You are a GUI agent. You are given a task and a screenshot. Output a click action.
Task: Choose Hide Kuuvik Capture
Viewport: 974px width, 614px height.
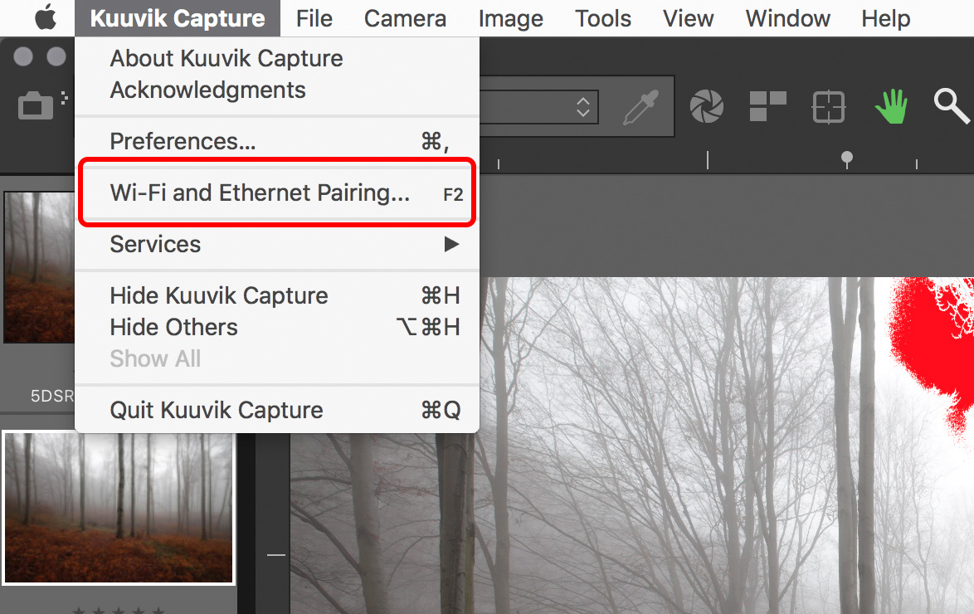click(x=277, y=296)
